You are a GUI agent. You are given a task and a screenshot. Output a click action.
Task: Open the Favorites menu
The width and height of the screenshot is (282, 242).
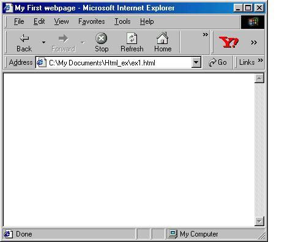pyautogui.click(x=92, y=21)
